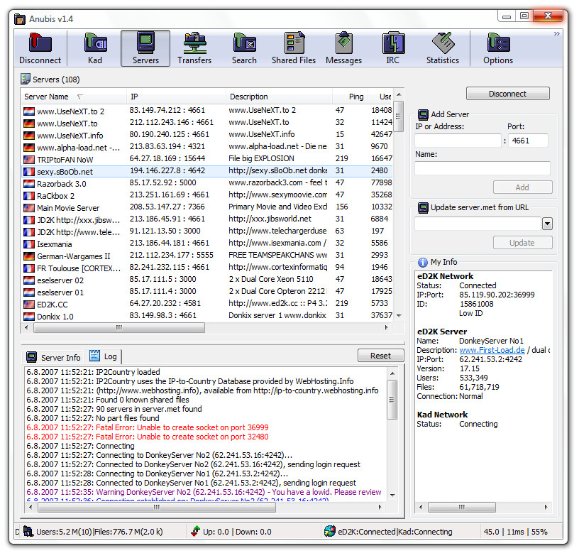This screenshot has height=558, width=579.
Task: Click flag icon of Razorback 3.0
Action: (x=29, y=184)
